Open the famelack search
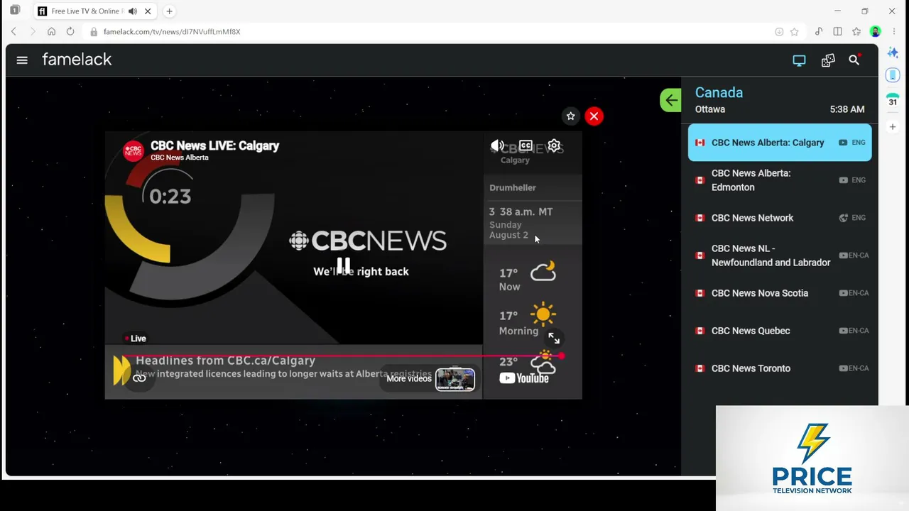 [854, 60]
